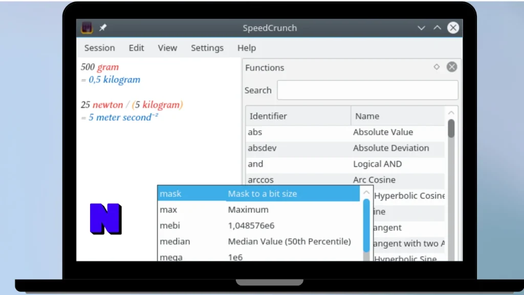Viewport: 524px width, 295px height.
Task: Select the abs function row
Action: [345, 132]
